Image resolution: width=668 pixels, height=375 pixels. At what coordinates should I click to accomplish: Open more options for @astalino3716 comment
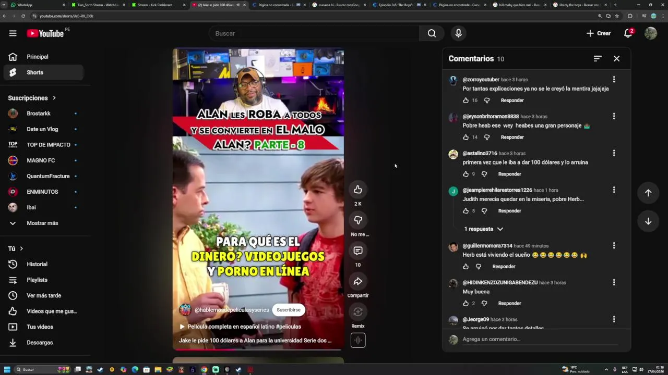click(614, 153)
